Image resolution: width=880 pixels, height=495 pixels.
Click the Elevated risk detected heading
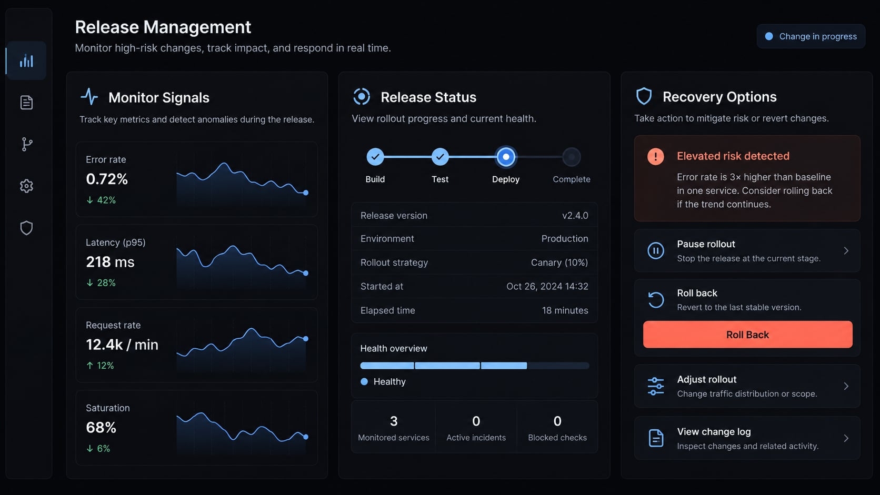click(x=733, y=156)
